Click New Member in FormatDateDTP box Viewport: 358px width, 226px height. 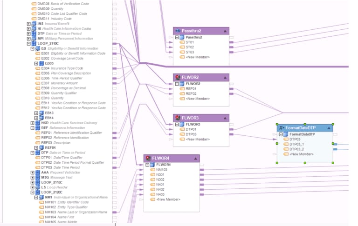point(302,154)
